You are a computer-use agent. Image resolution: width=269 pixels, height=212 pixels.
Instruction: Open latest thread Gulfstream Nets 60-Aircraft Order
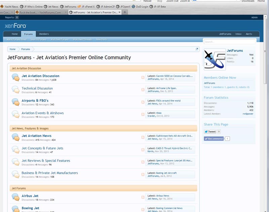174,136
